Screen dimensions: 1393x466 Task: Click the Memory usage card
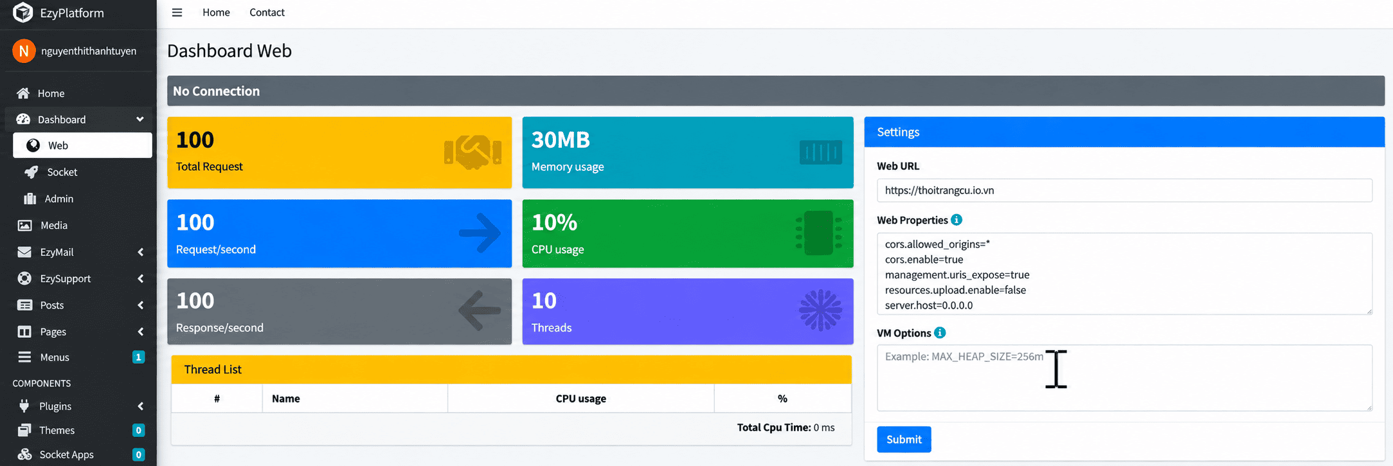pos(688,152)
